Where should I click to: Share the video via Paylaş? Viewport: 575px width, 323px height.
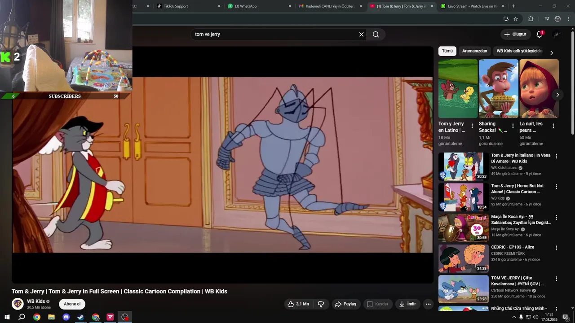point(345,304)
